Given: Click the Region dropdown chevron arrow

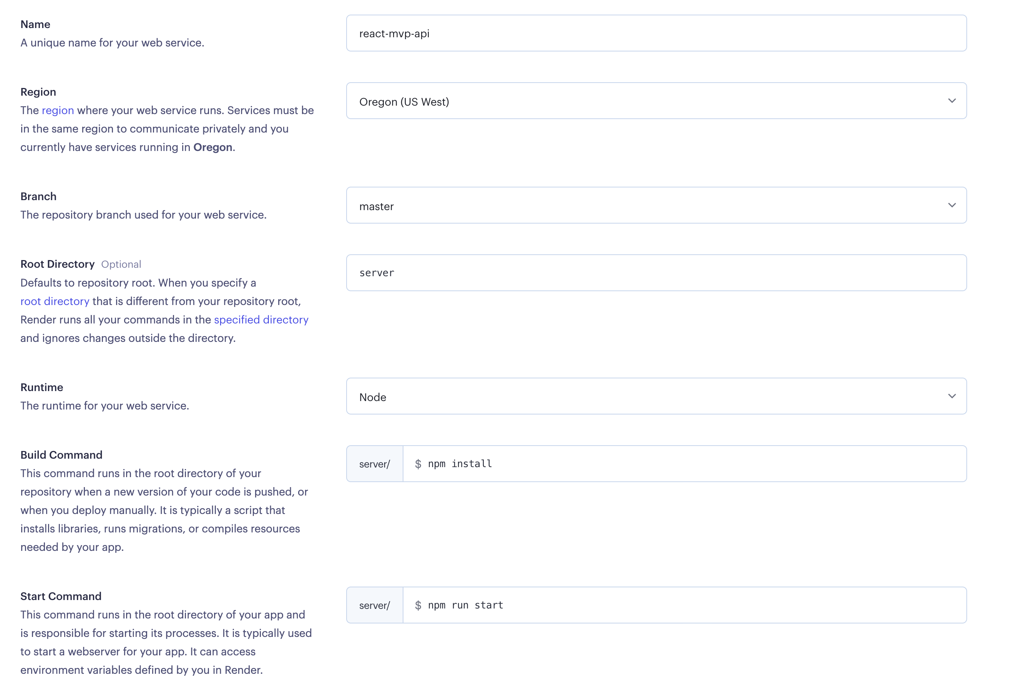Looking at the screenshot, I should pos(951,101).
